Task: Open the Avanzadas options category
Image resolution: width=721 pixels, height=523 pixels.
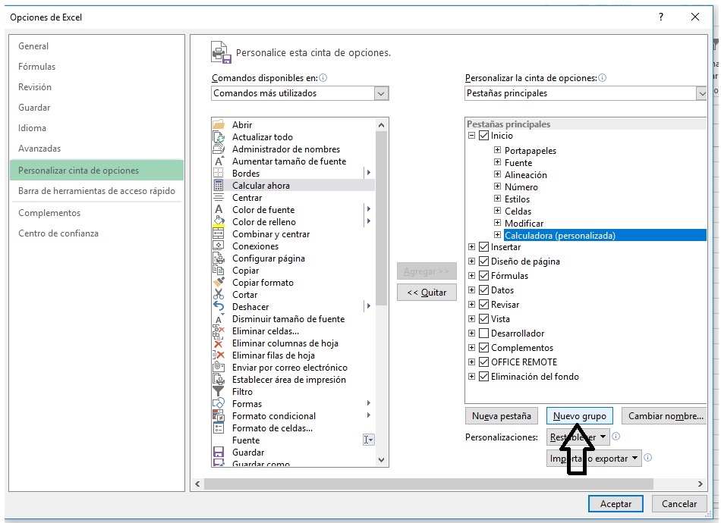Action: (39, 149)
